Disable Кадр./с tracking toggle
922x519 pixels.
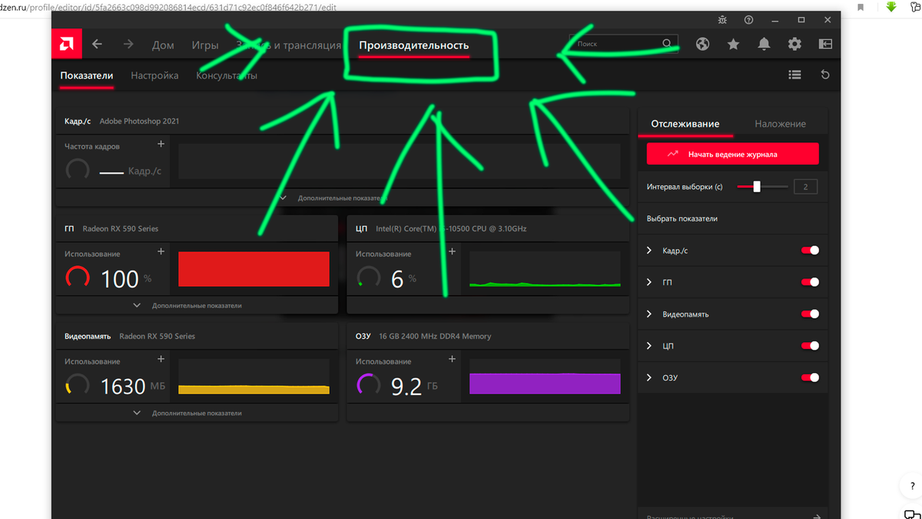click(810, 251)
